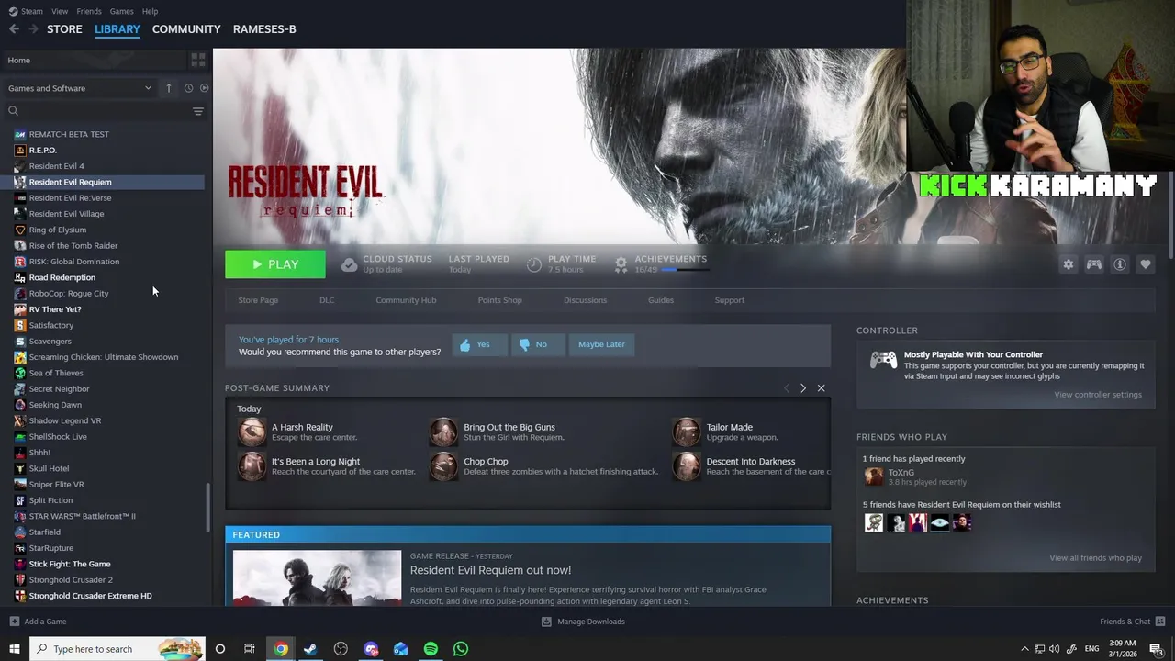Click the play time clock icon

[x=534, y=264]
